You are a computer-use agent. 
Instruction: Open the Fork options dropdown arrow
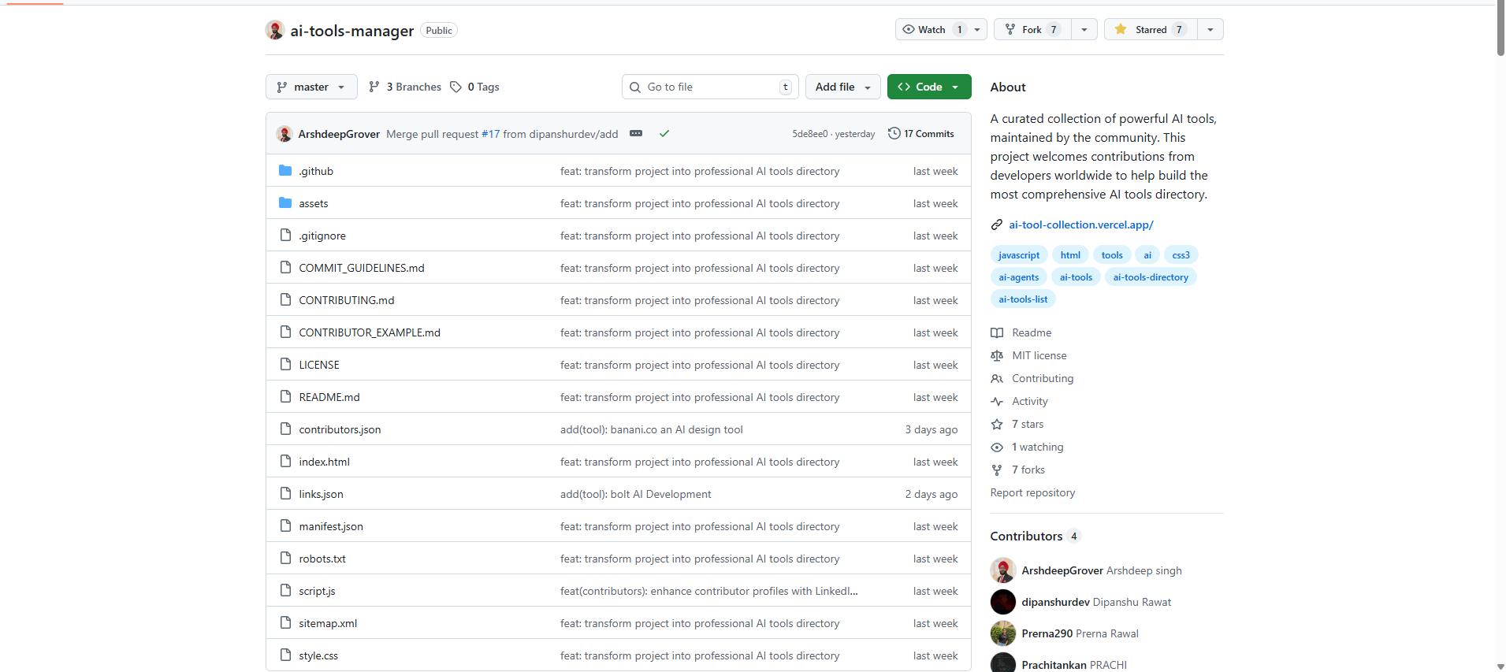click(1084, 29)
